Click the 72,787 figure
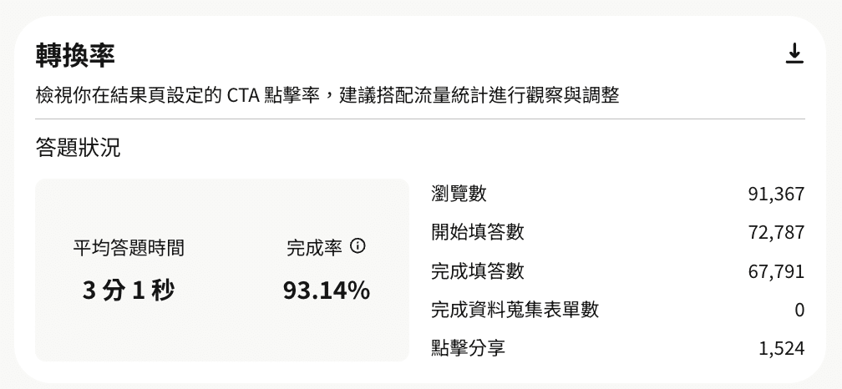Viewport: 842px width, 389px height. coord(776,233)
